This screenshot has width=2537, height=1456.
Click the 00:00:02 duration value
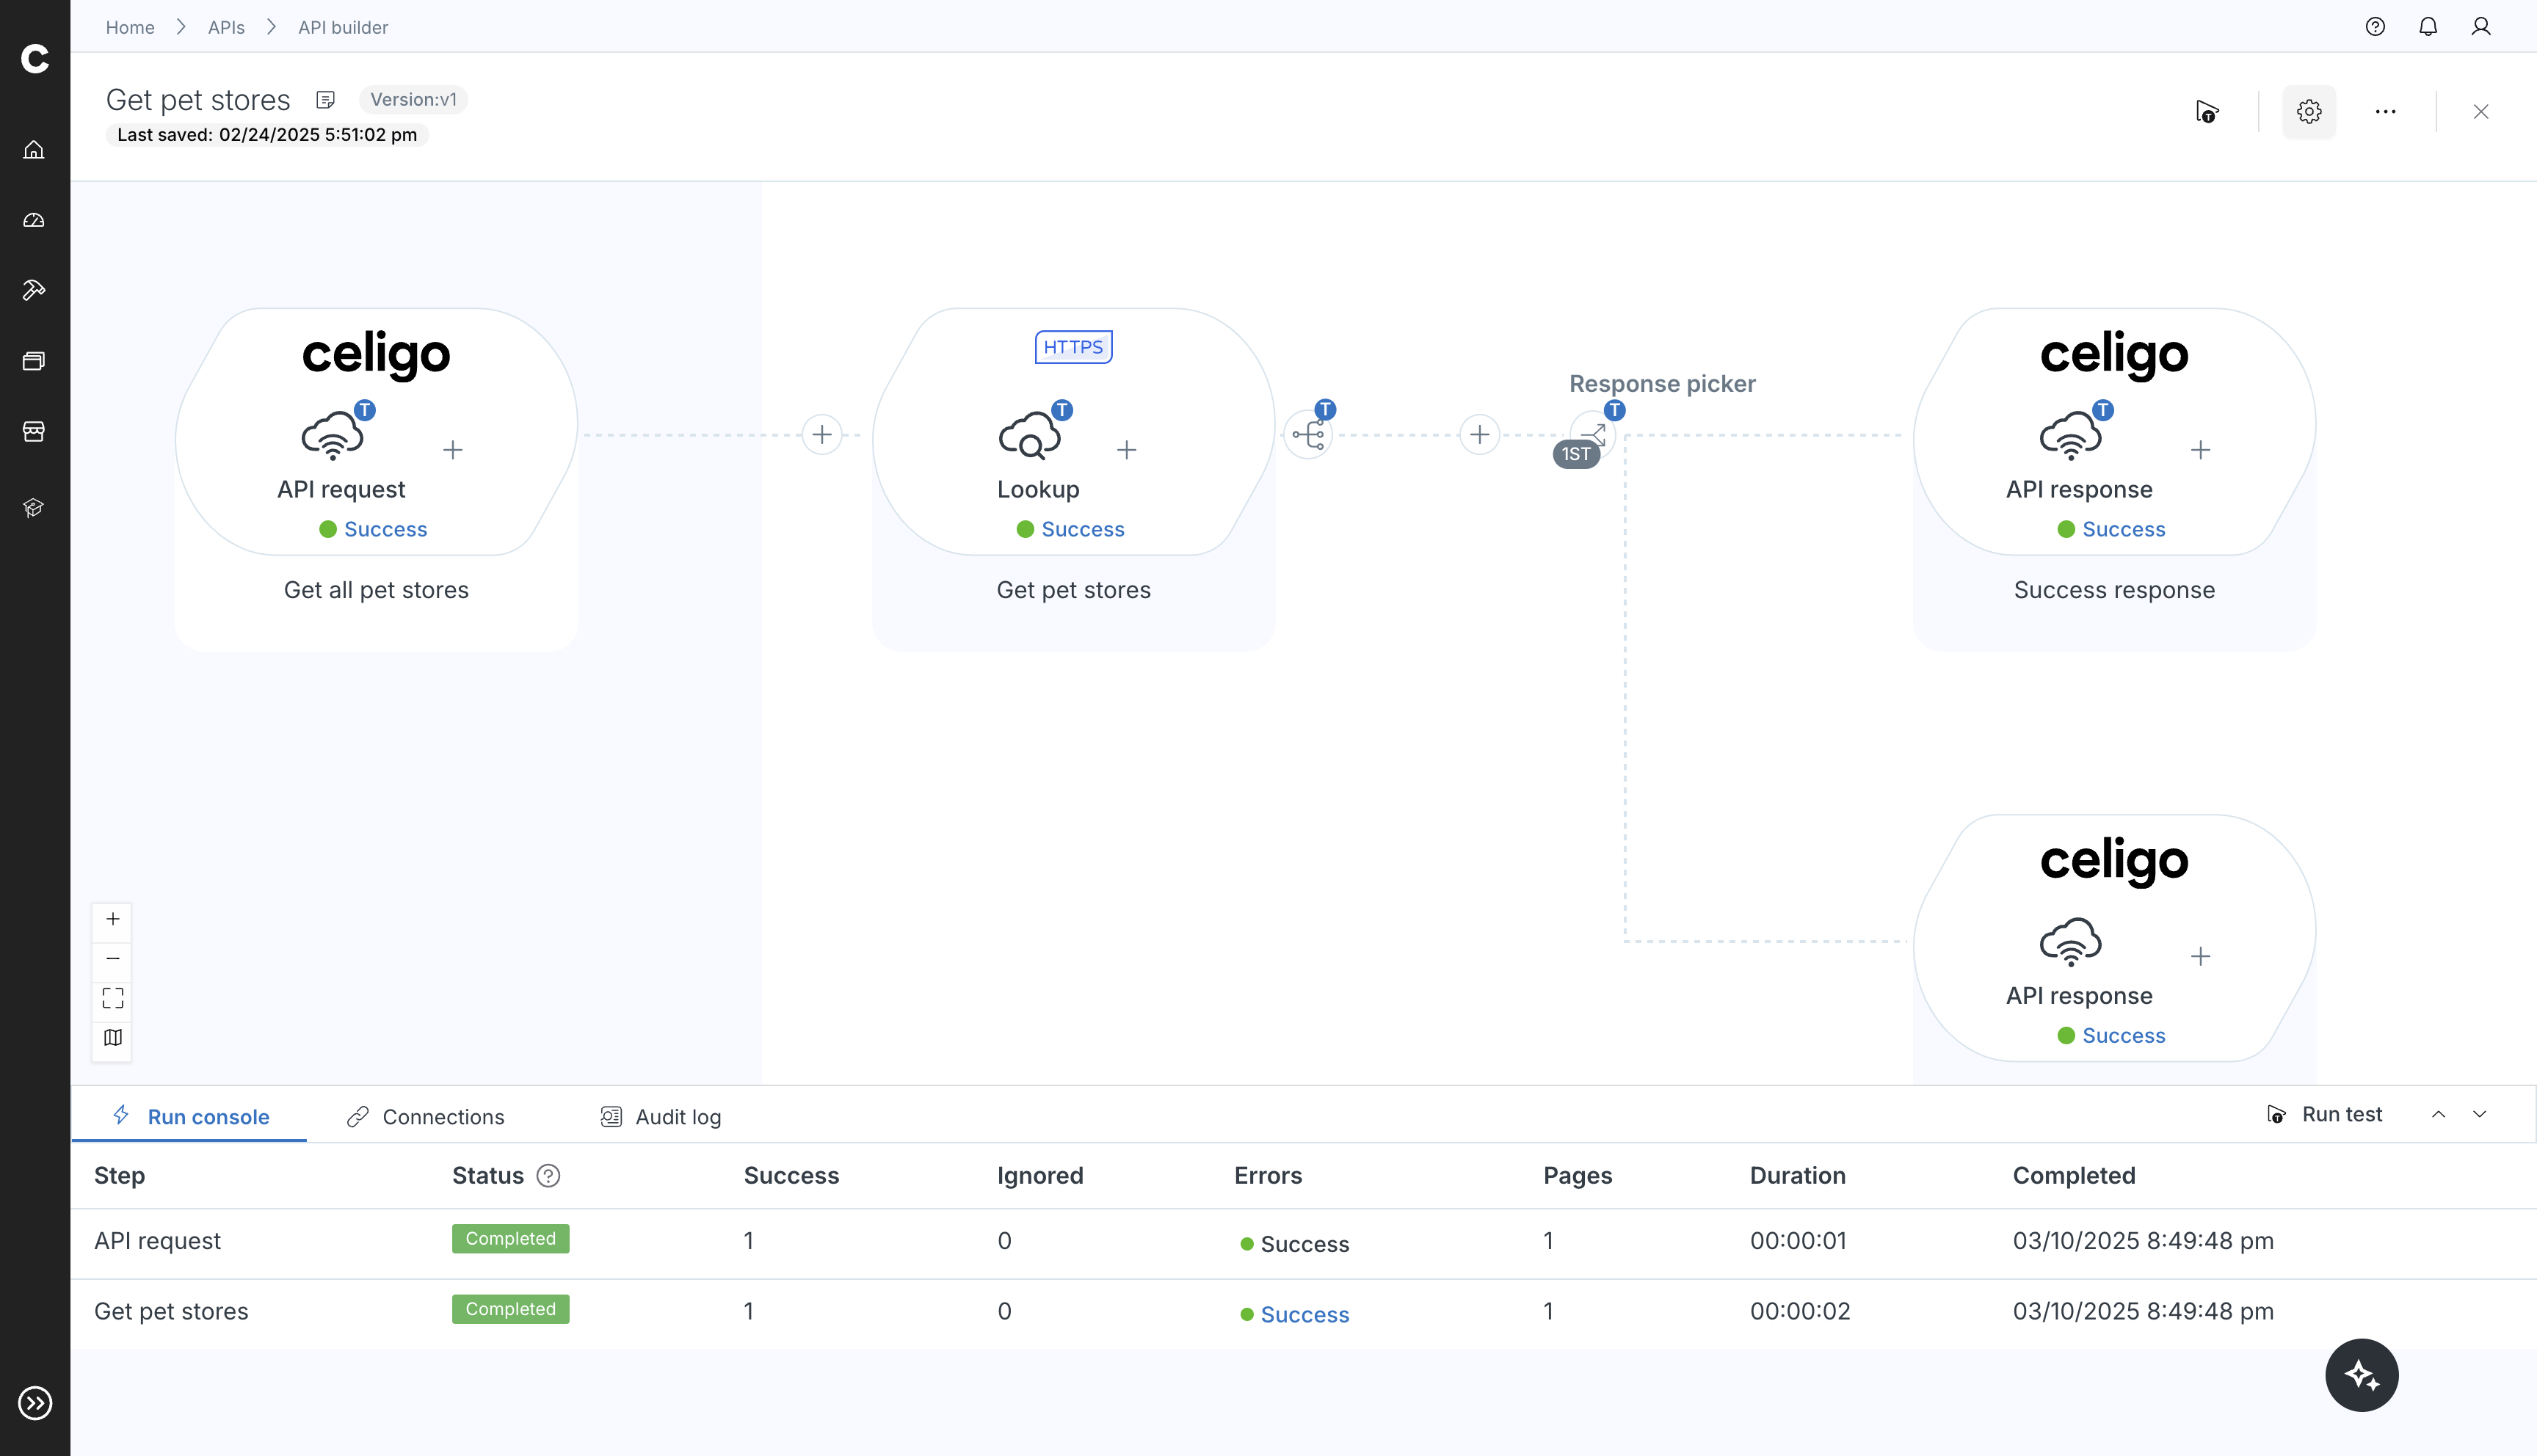coord(1800,1311)
